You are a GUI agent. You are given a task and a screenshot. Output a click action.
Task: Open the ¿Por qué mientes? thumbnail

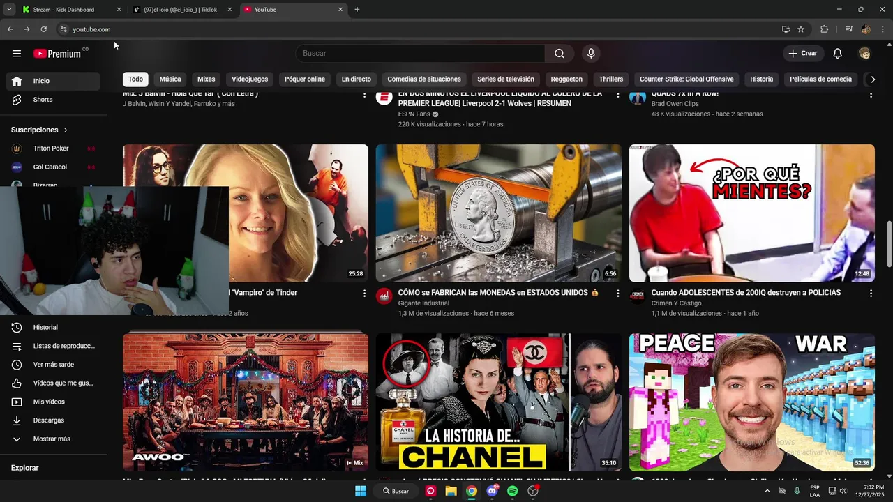tap(752, 213)
